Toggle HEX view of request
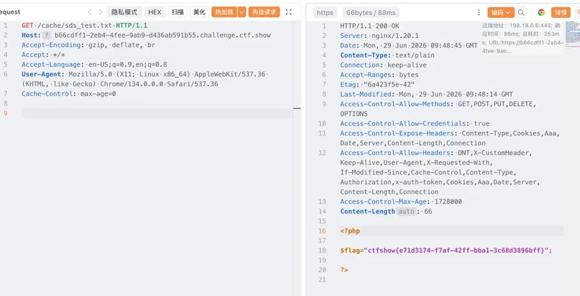The image size is (580, 296). (155, 12)
